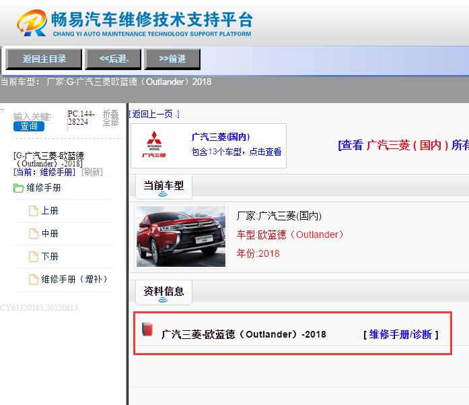Open the 维修手册/诊断 link

(x=400, y=334)
